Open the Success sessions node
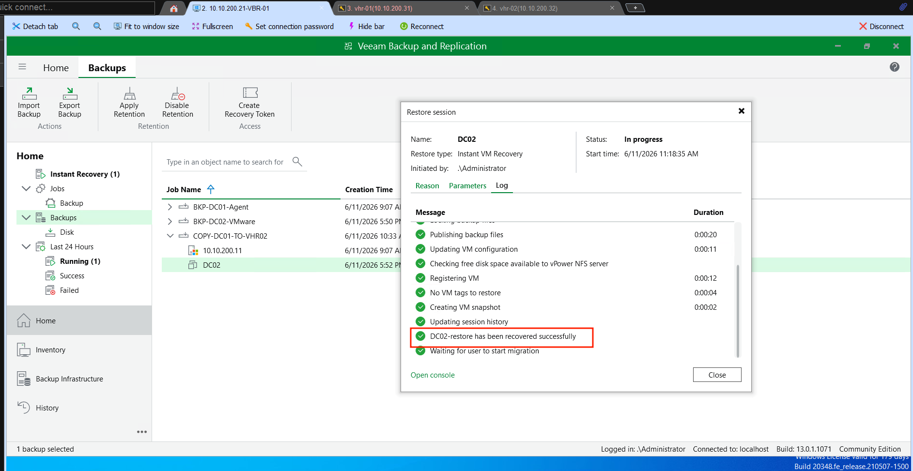913x471 pixels. [x=72, y=276]
